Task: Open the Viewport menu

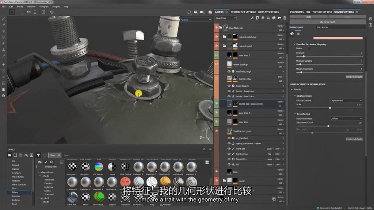Action: (44, 7)
